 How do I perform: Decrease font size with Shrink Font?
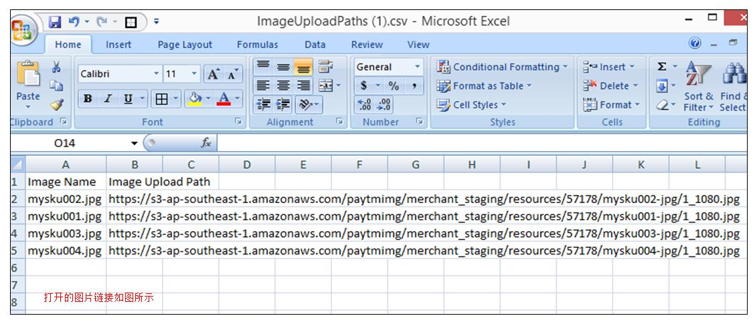(232, 74)
